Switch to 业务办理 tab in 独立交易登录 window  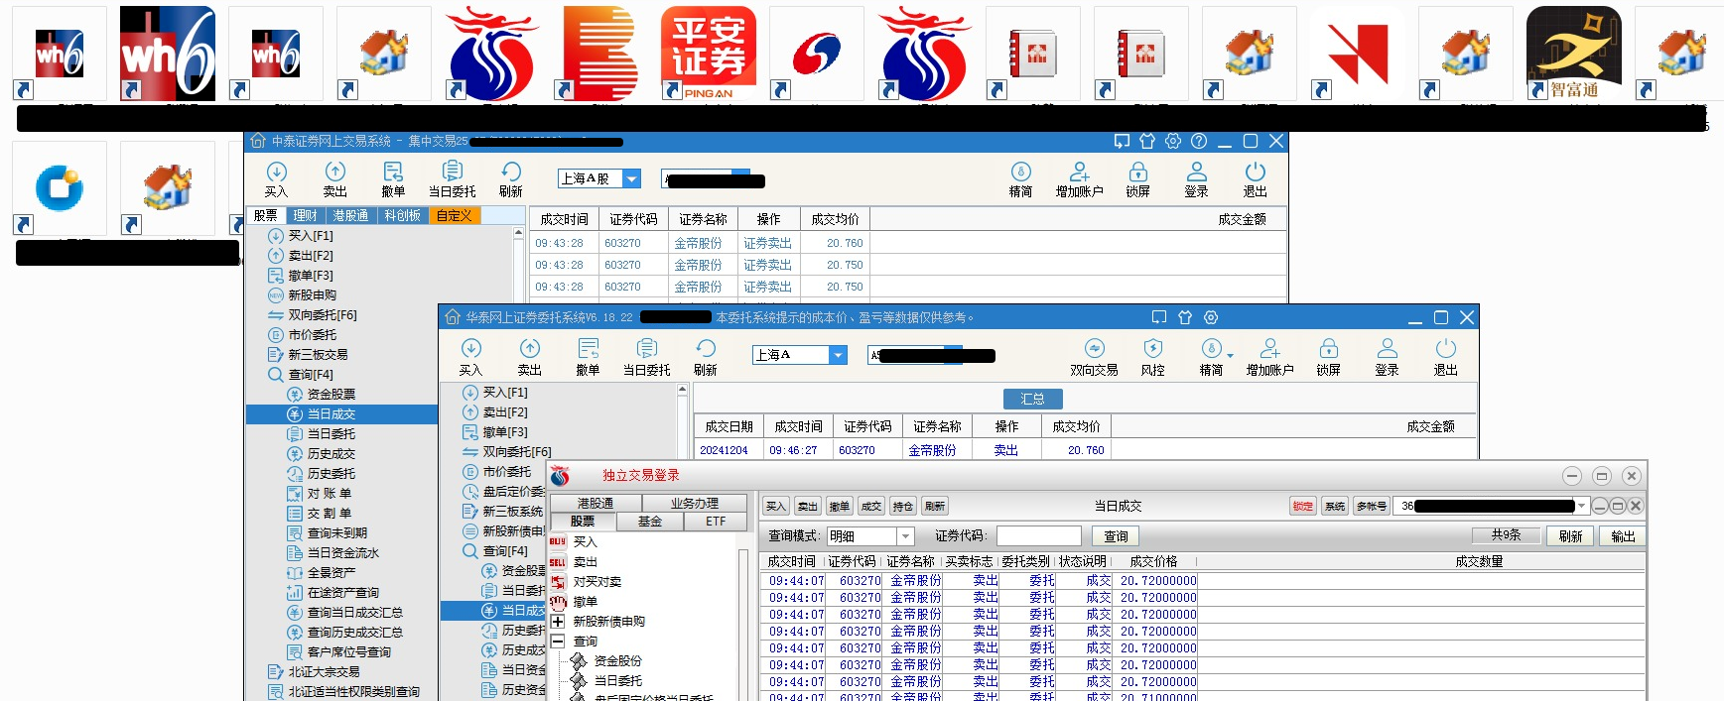695,504
